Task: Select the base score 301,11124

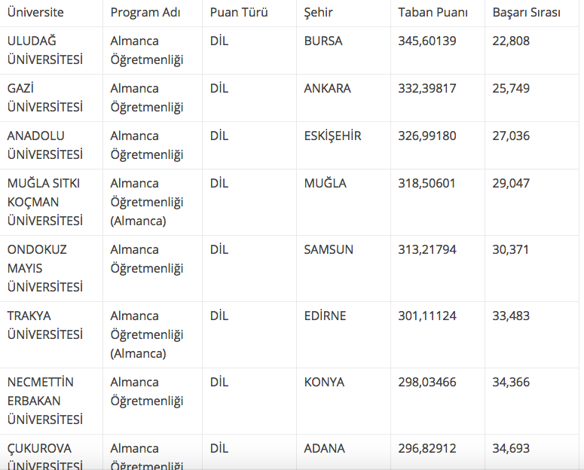Action: [427, 316]
